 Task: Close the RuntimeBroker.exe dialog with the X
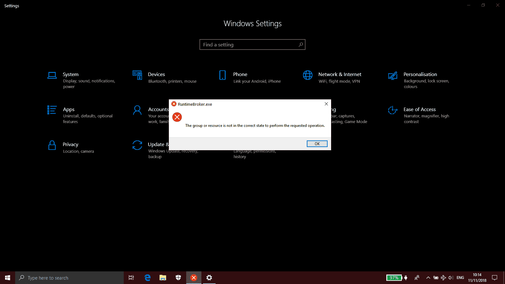pos(326,104)
